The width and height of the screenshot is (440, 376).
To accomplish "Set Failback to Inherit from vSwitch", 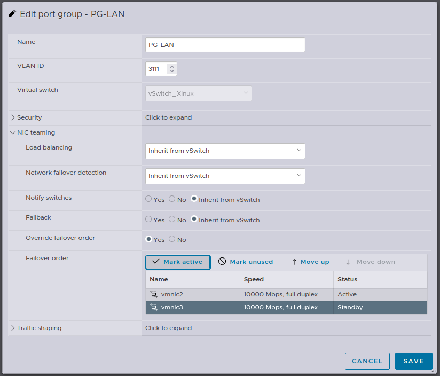I will click(x=194, y=219).
